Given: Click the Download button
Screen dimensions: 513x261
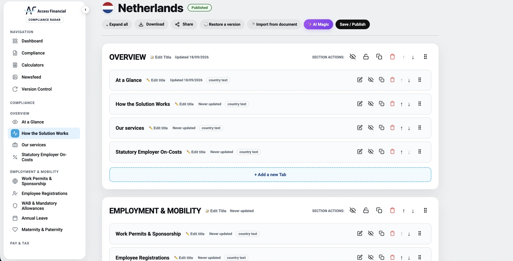Looking at the screenshot, I should (x=151, y=24).
